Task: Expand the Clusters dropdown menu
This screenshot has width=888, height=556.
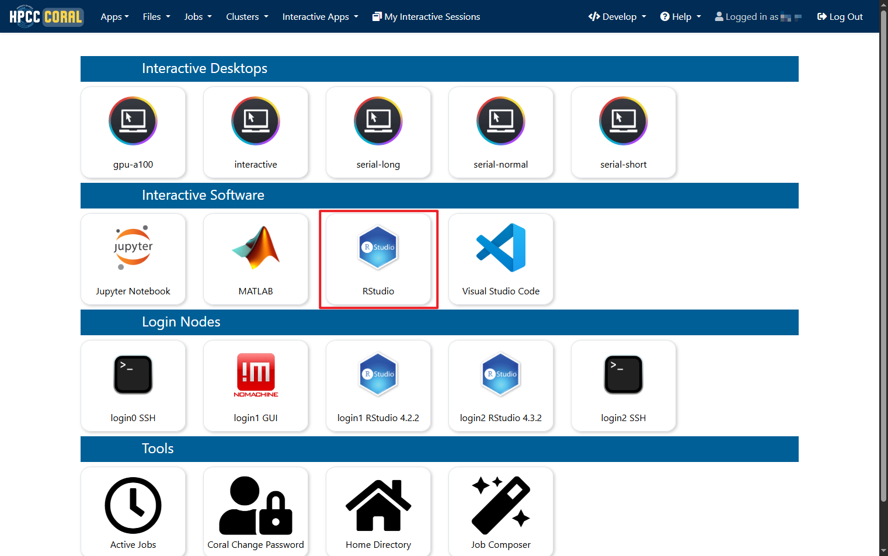Action: (x=247, y=17)
